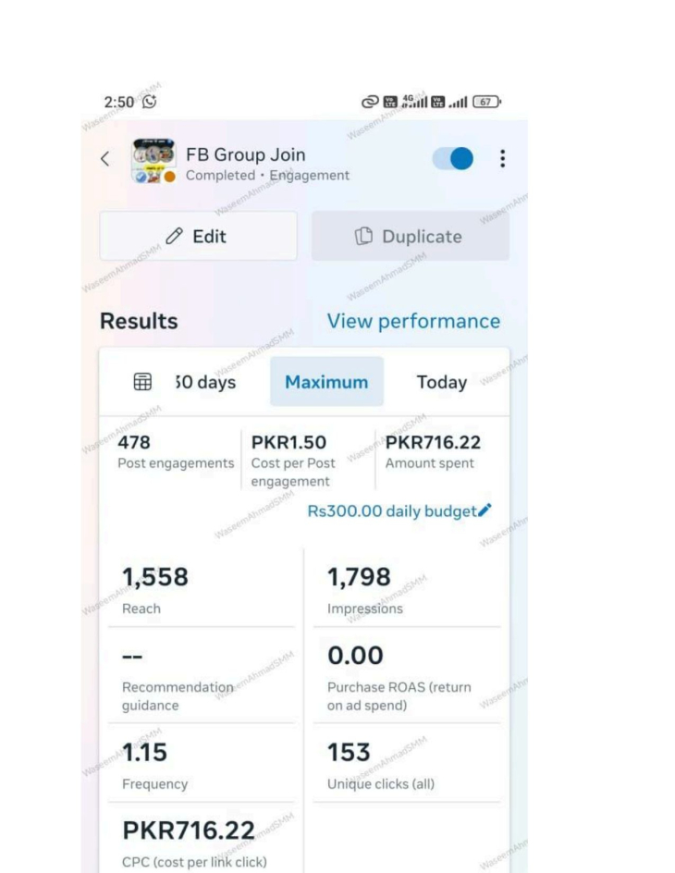Viewport: 675px width, 873px height.
Task: Open the calendar date picker icon
Action: 142,382
